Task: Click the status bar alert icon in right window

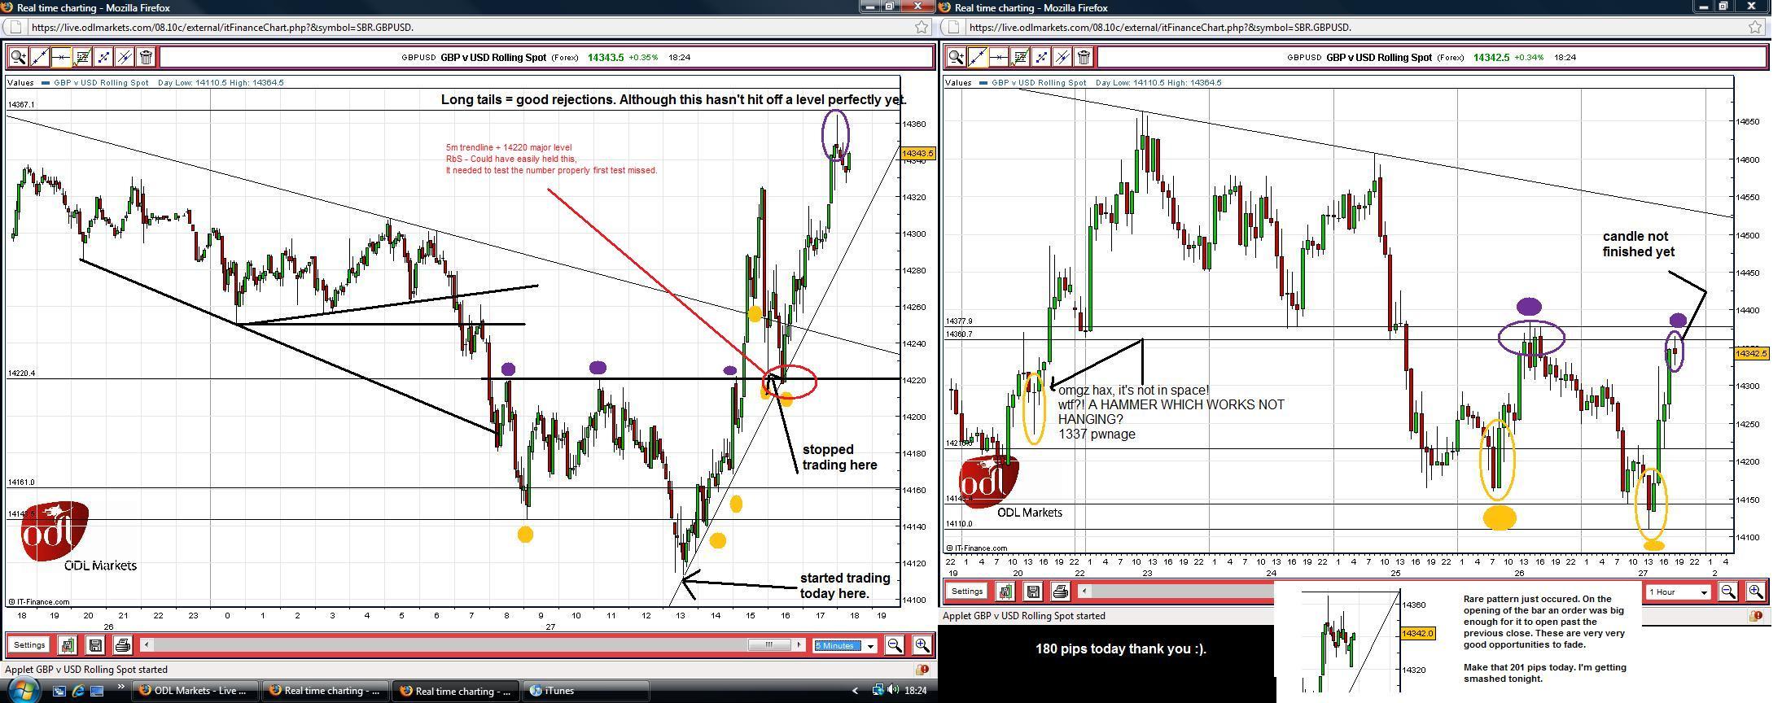Action: tap(1756, 616)
